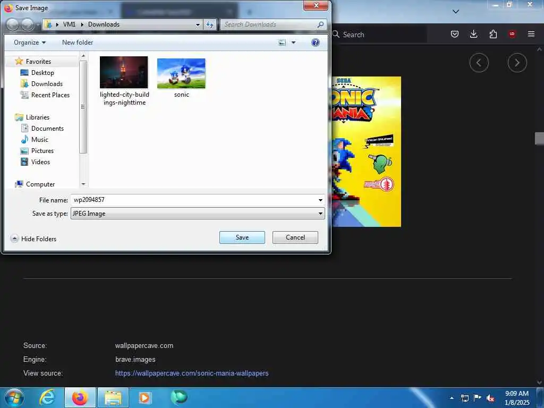
Task: Open the Pictures library
Action: (x=42, y=150)
